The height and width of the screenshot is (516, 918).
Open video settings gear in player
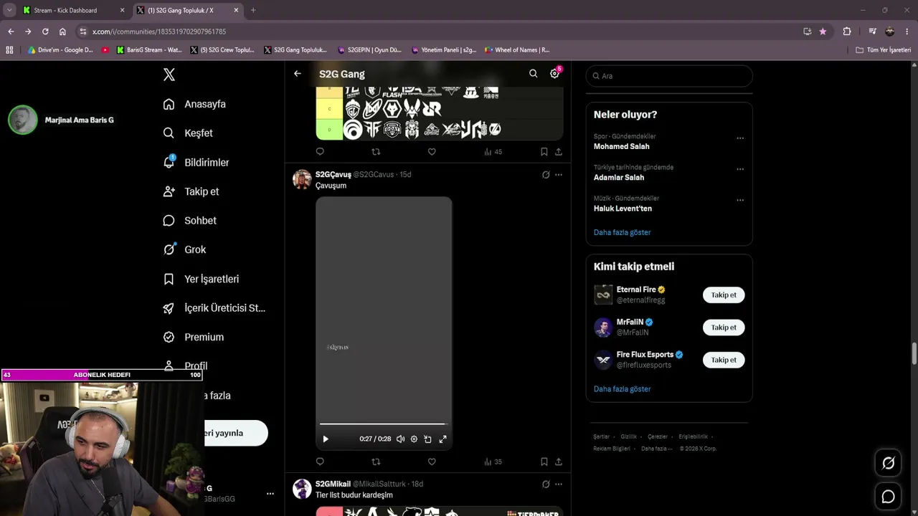(x=414, y=439)
